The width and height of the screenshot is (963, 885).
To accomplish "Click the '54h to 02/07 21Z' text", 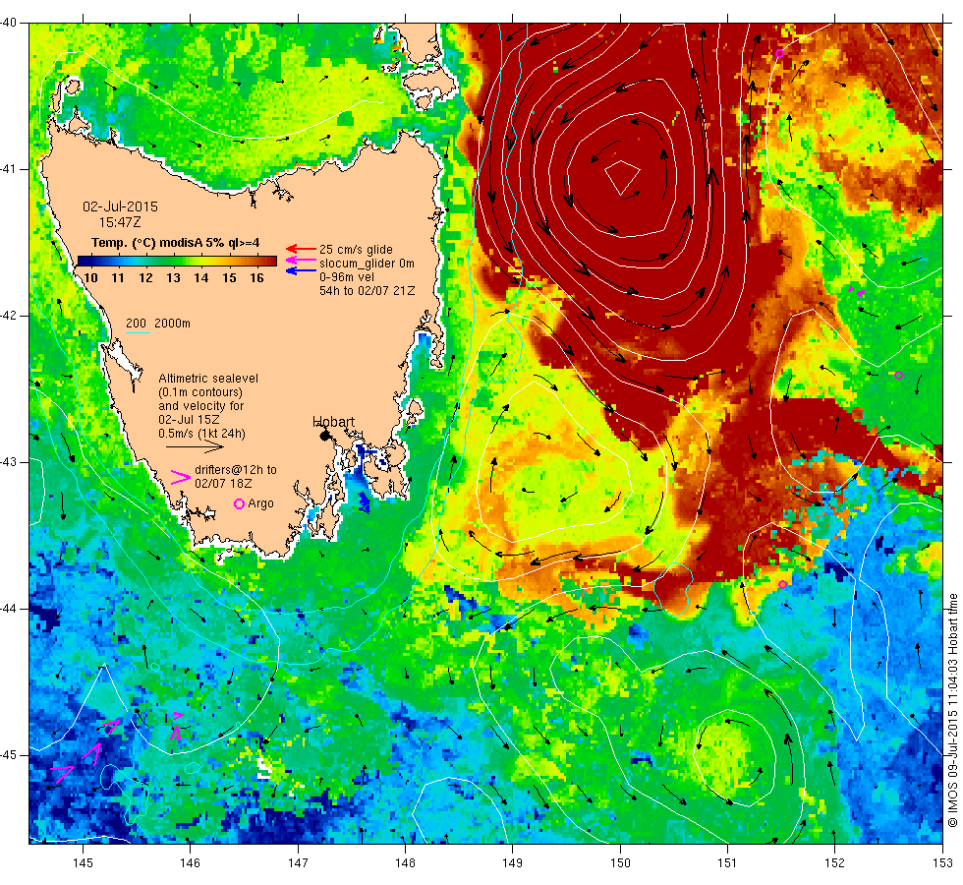I will (368, 291).
